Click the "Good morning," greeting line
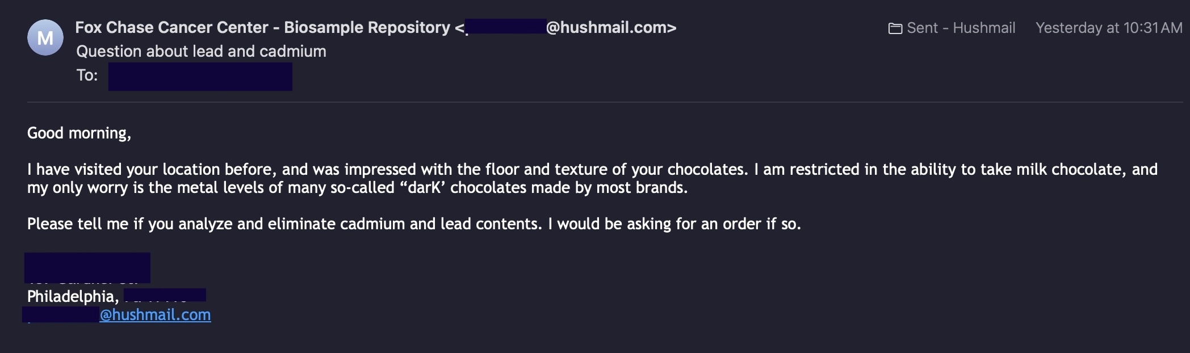1190x353 pixels. click(x=79, y=133)
